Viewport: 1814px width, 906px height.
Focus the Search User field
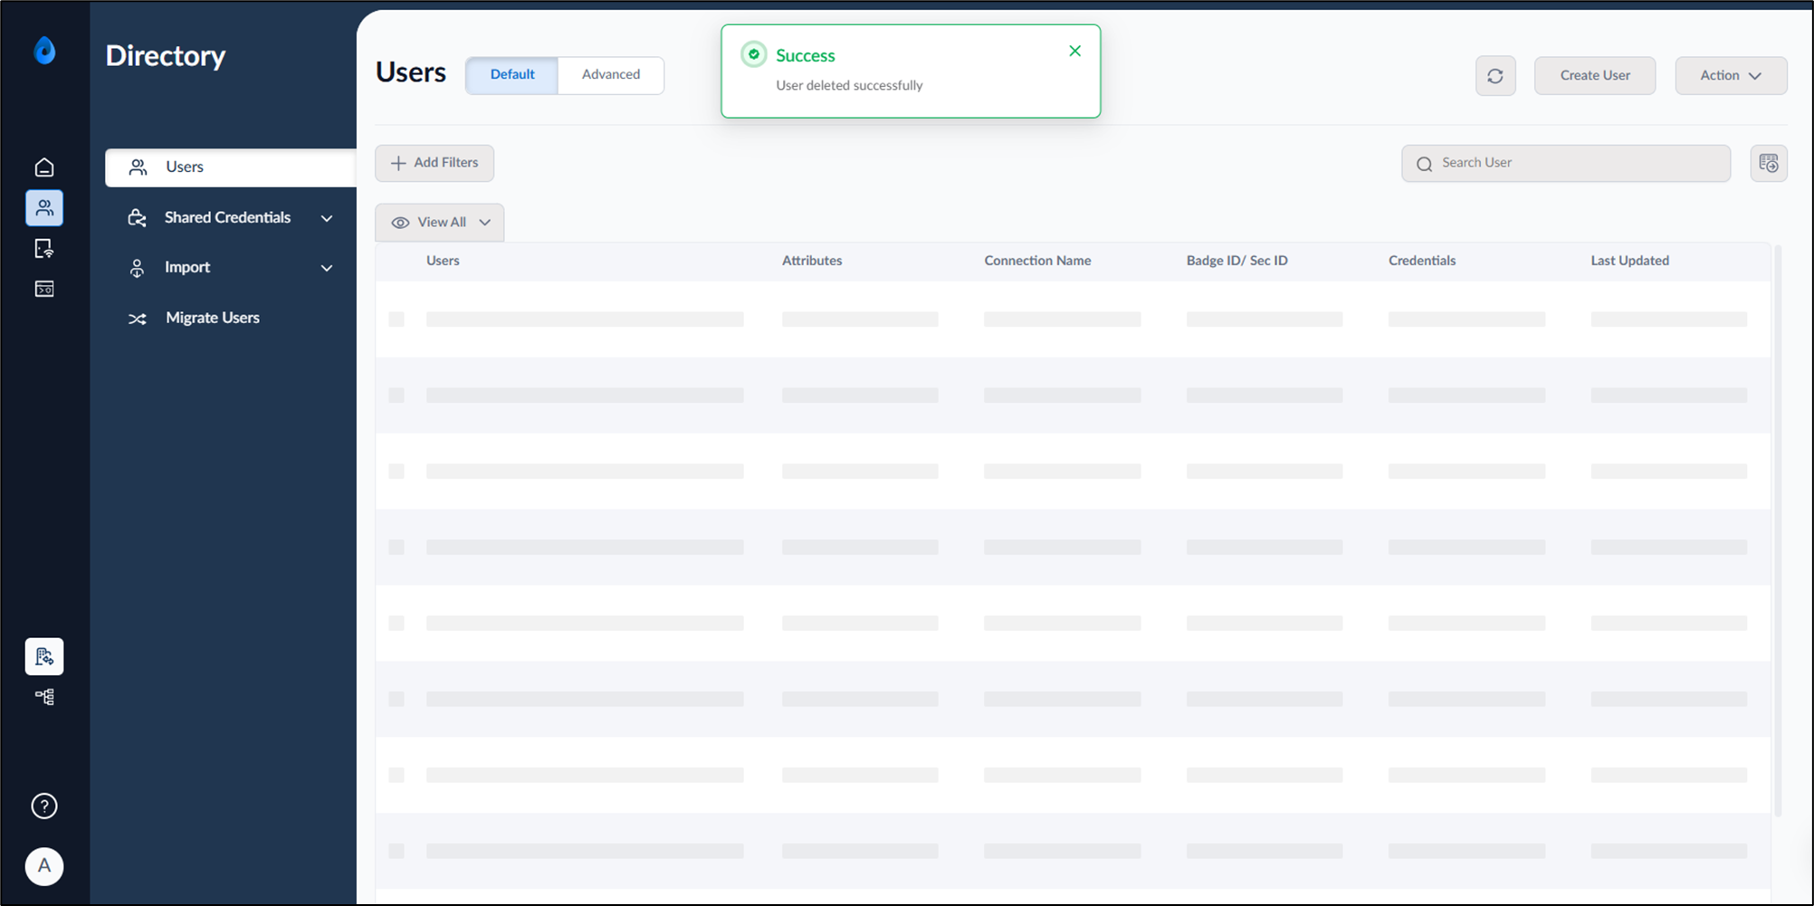coord(1566,164)
